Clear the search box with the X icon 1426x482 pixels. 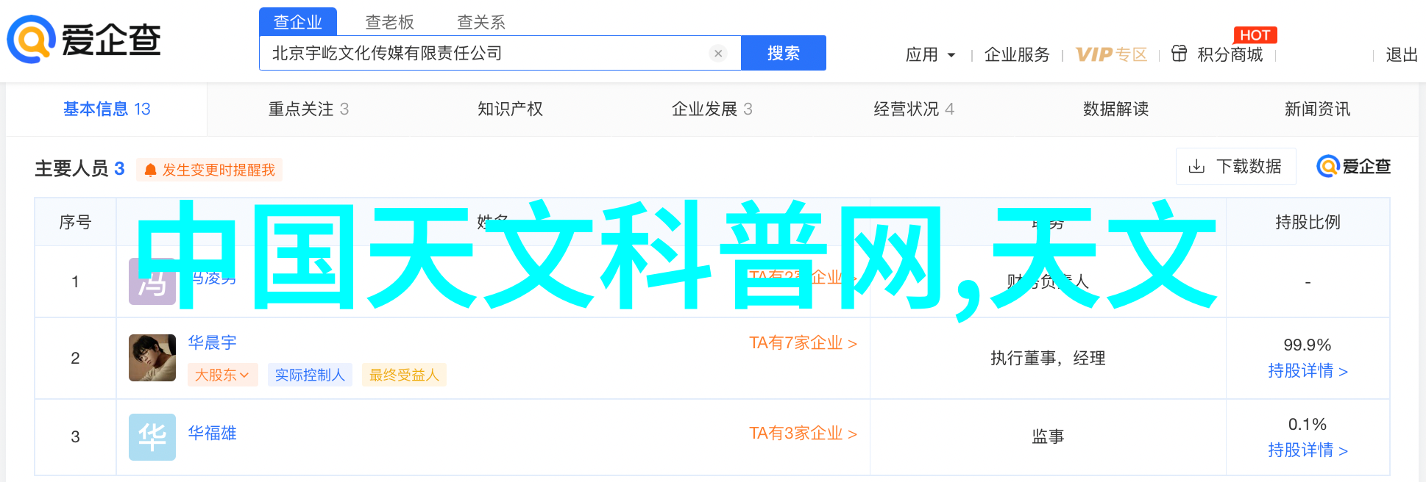click(718, 53)
